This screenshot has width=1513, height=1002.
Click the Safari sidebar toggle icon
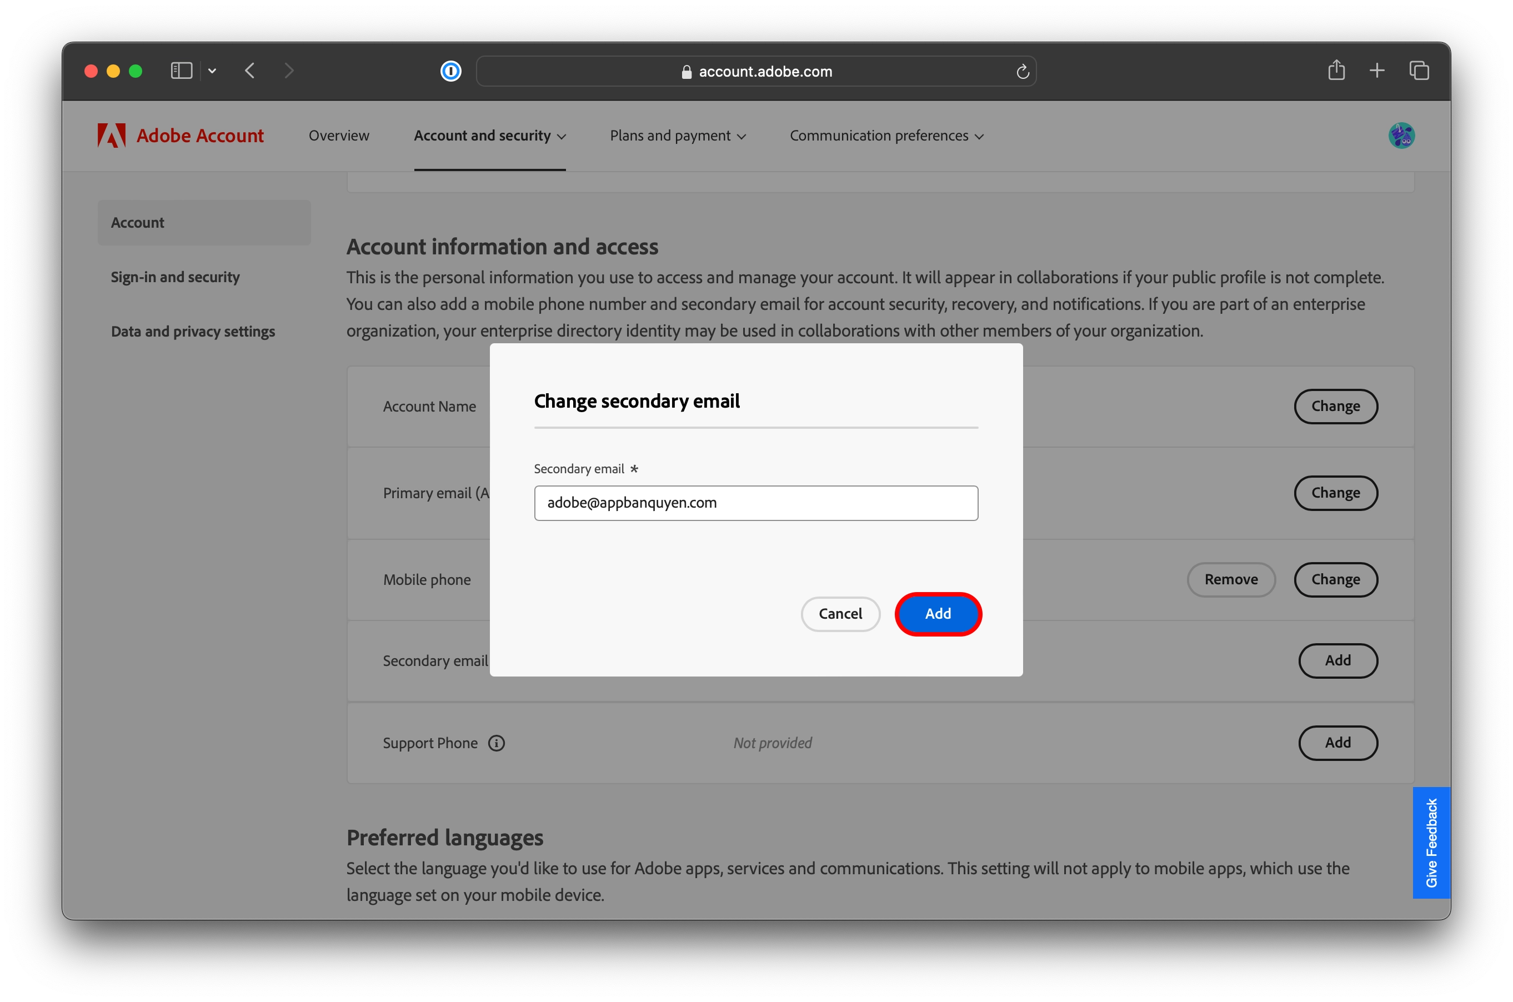[x=182, y=71]
